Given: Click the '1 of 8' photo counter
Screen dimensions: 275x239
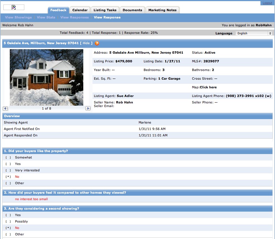Looking at the screenshot, I should point(46,108).
